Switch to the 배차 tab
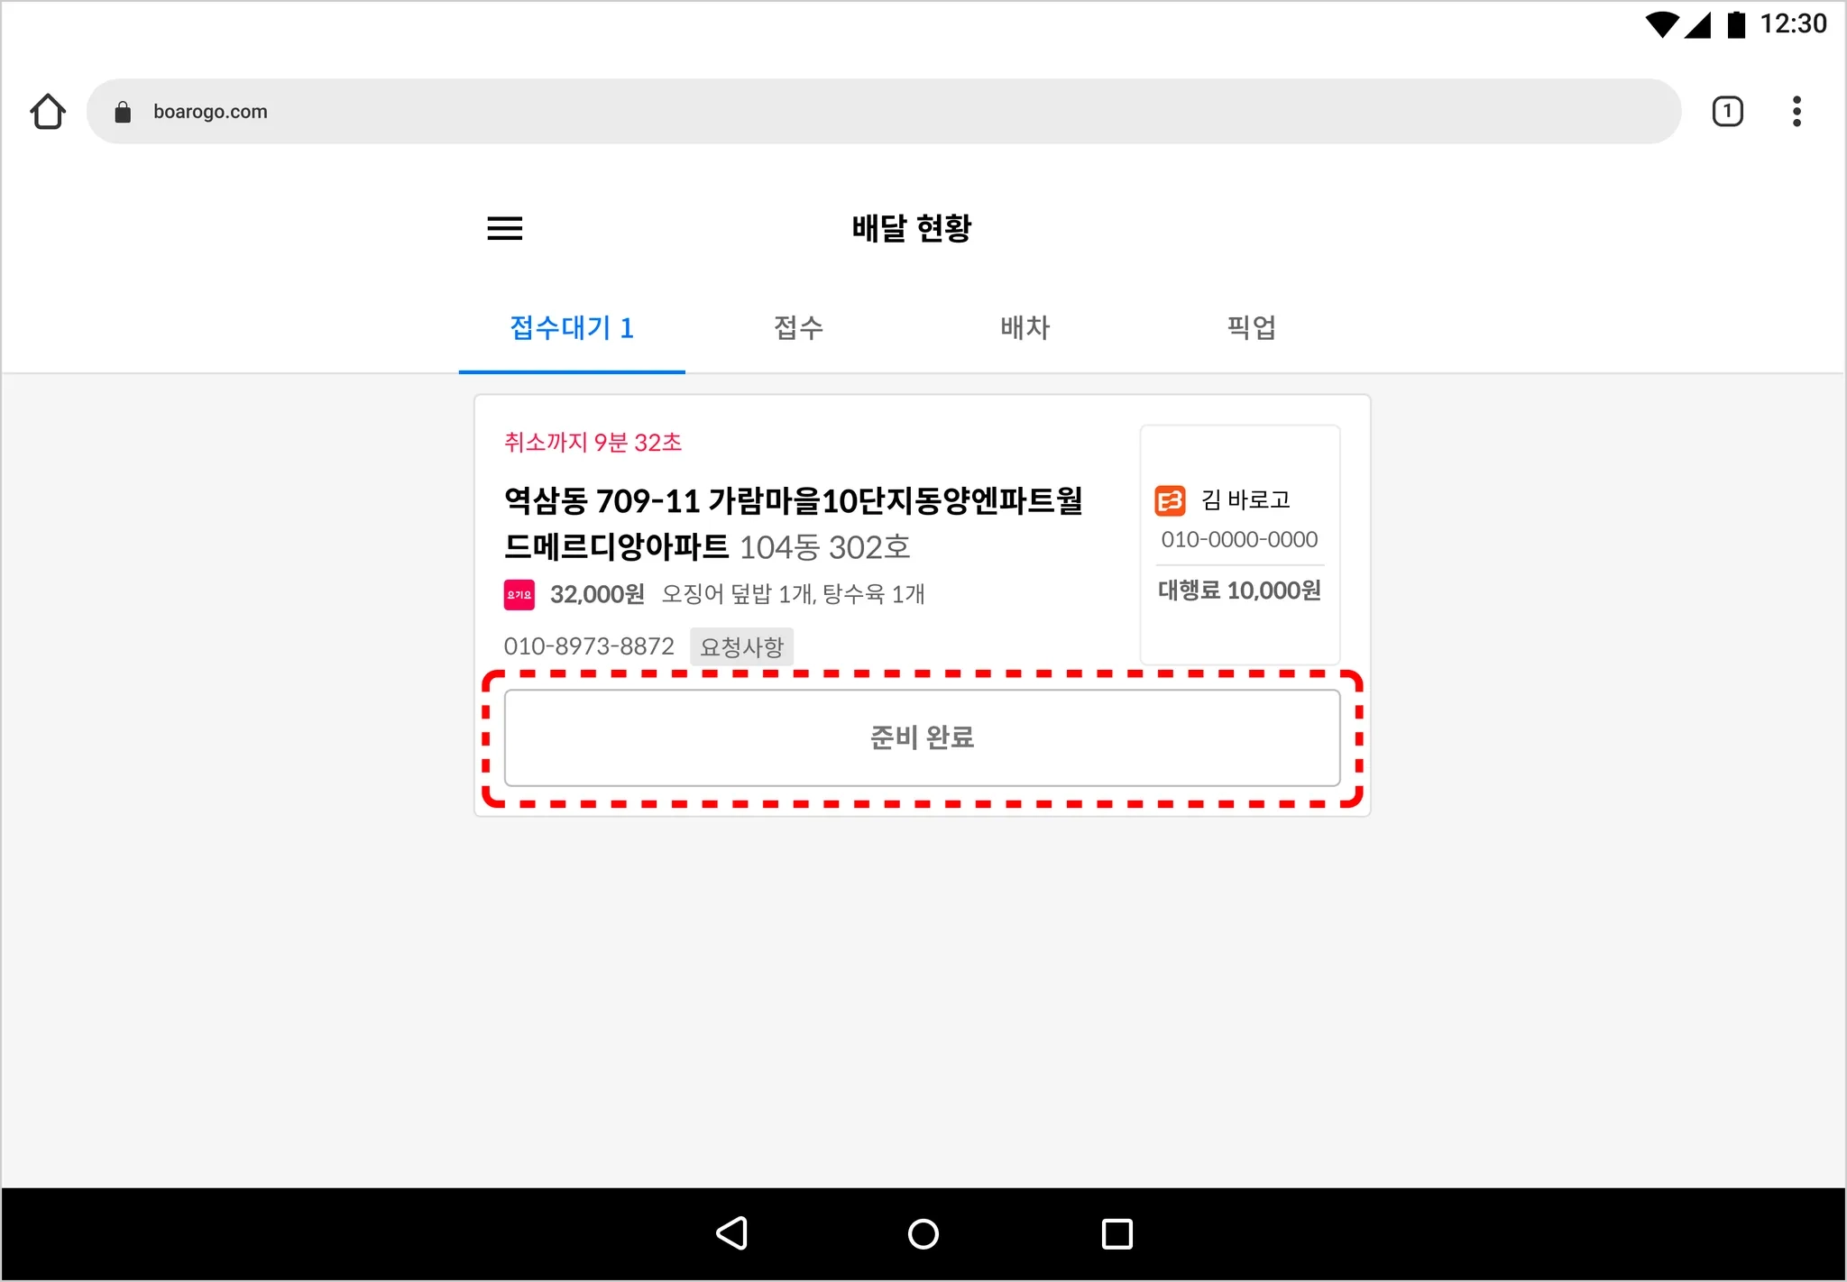The height and width of the screenshot is (1282, 1847). 1025,327
